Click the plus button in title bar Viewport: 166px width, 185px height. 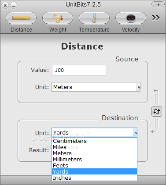(x=158, y=4)
